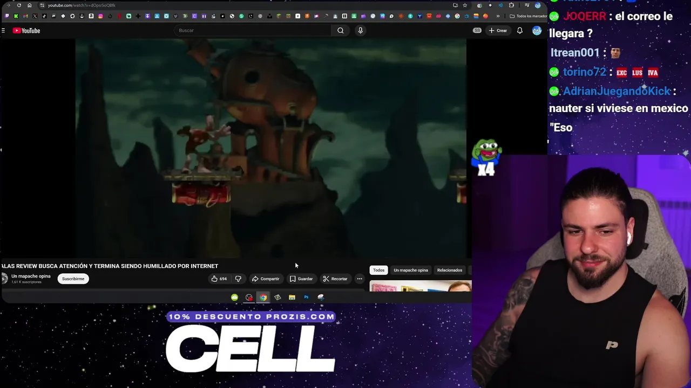Image resolution: width=691 pixels, height=388 pixels.
Task: Open the Un mapache opina channel name
Action: coord(31,276)
